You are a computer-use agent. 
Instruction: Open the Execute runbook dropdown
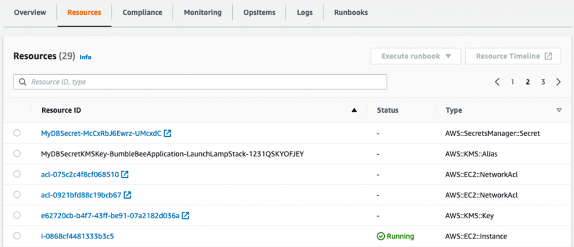(416, 56)
